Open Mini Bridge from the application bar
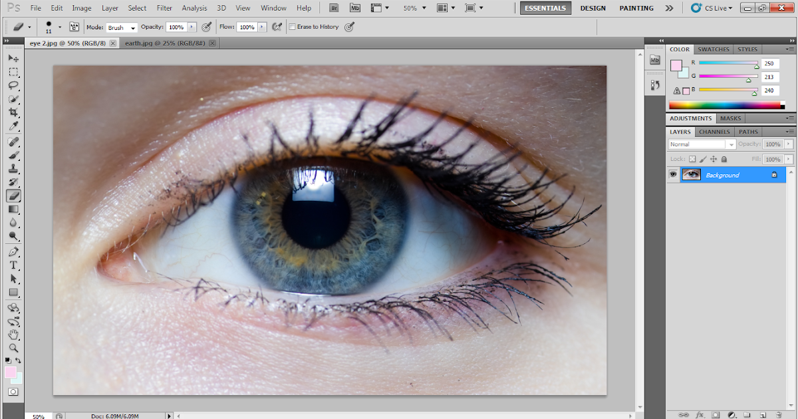This screenshot has height=419, width=798. pyautogui.click(x=356, y=8)
